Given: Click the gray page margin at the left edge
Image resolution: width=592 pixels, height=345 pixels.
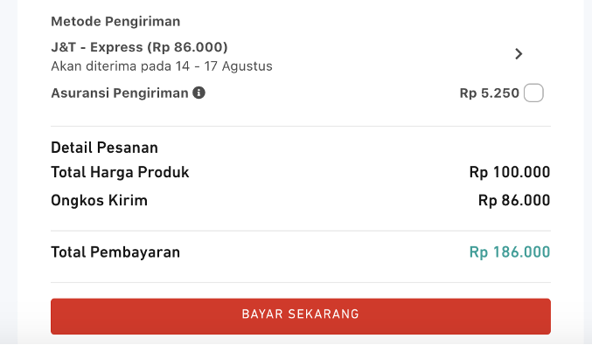Looking at the screenshot, I should pyautogui.click(x=8, y=172).
